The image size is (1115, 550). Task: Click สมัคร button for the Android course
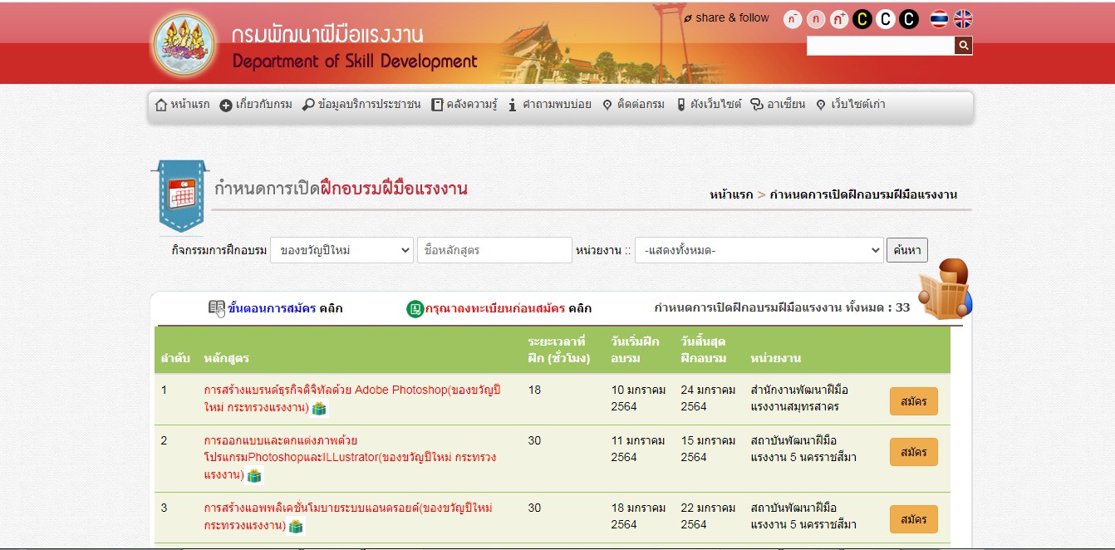click(913, 519)
